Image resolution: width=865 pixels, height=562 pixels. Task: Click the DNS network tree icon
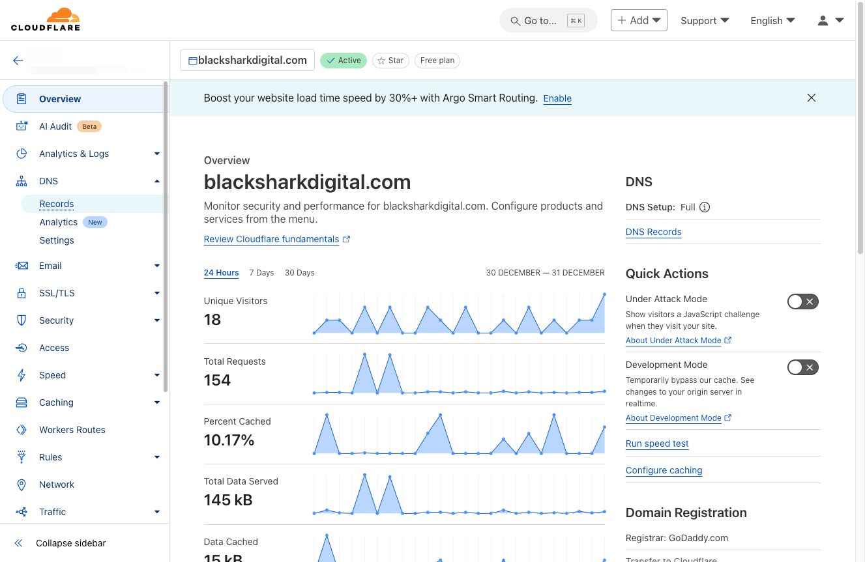click(22, 181)
